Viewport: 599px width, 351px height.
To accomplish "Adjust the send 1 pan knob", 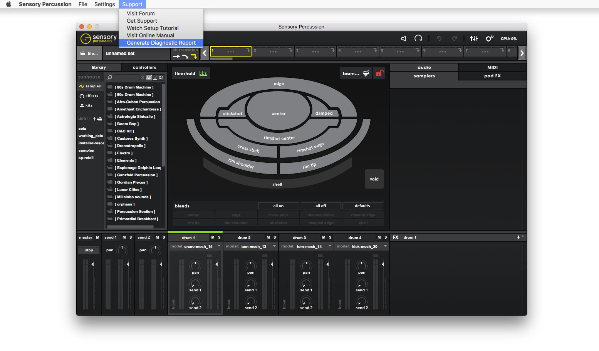I will [122, 250].
